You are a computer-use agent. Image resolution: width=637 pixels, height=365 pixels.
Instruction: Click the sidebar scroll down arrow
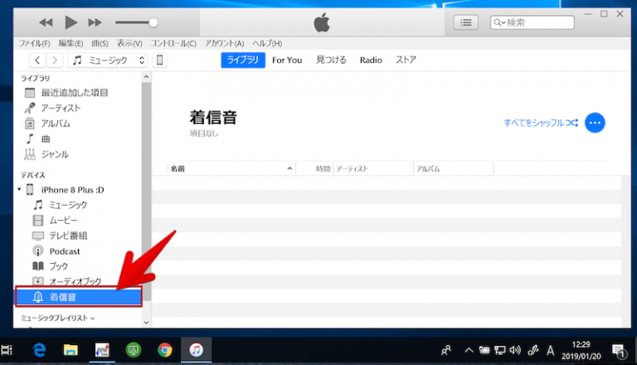coord(146,323)
